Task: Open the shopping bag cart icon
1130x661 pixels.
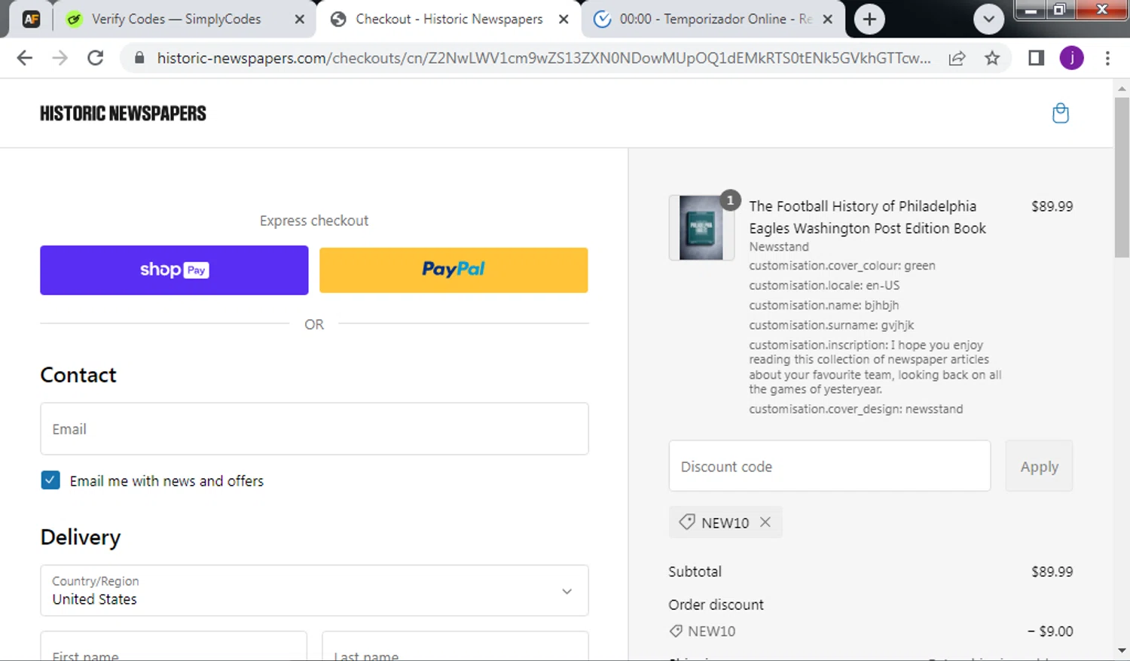Action: click(x=1060, y=113)
